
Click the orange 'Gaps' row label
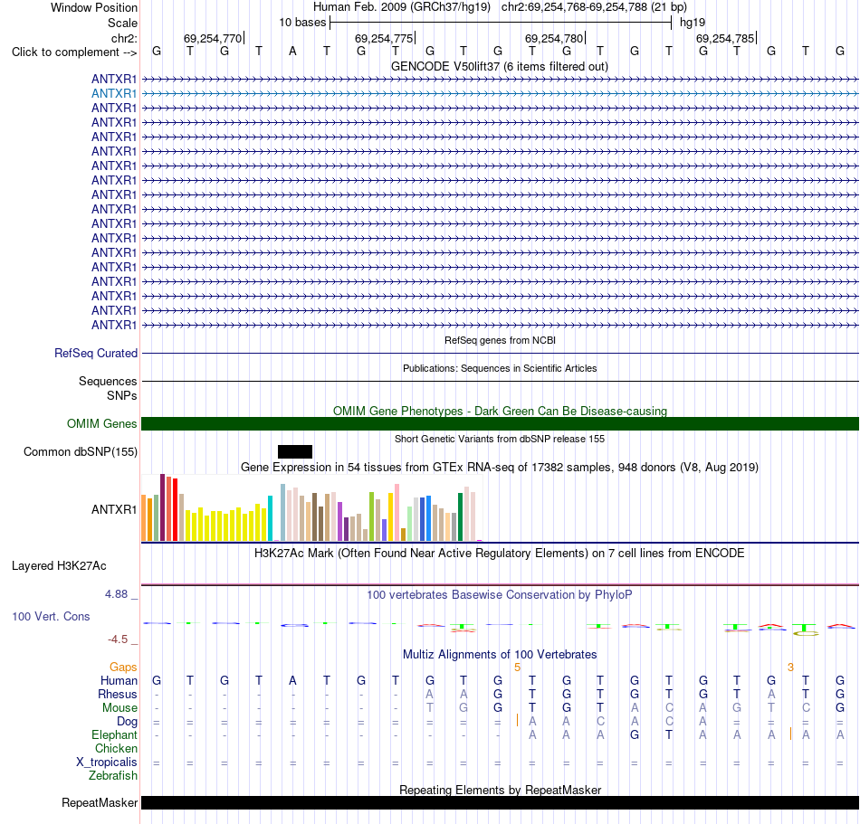coord(123,668)
